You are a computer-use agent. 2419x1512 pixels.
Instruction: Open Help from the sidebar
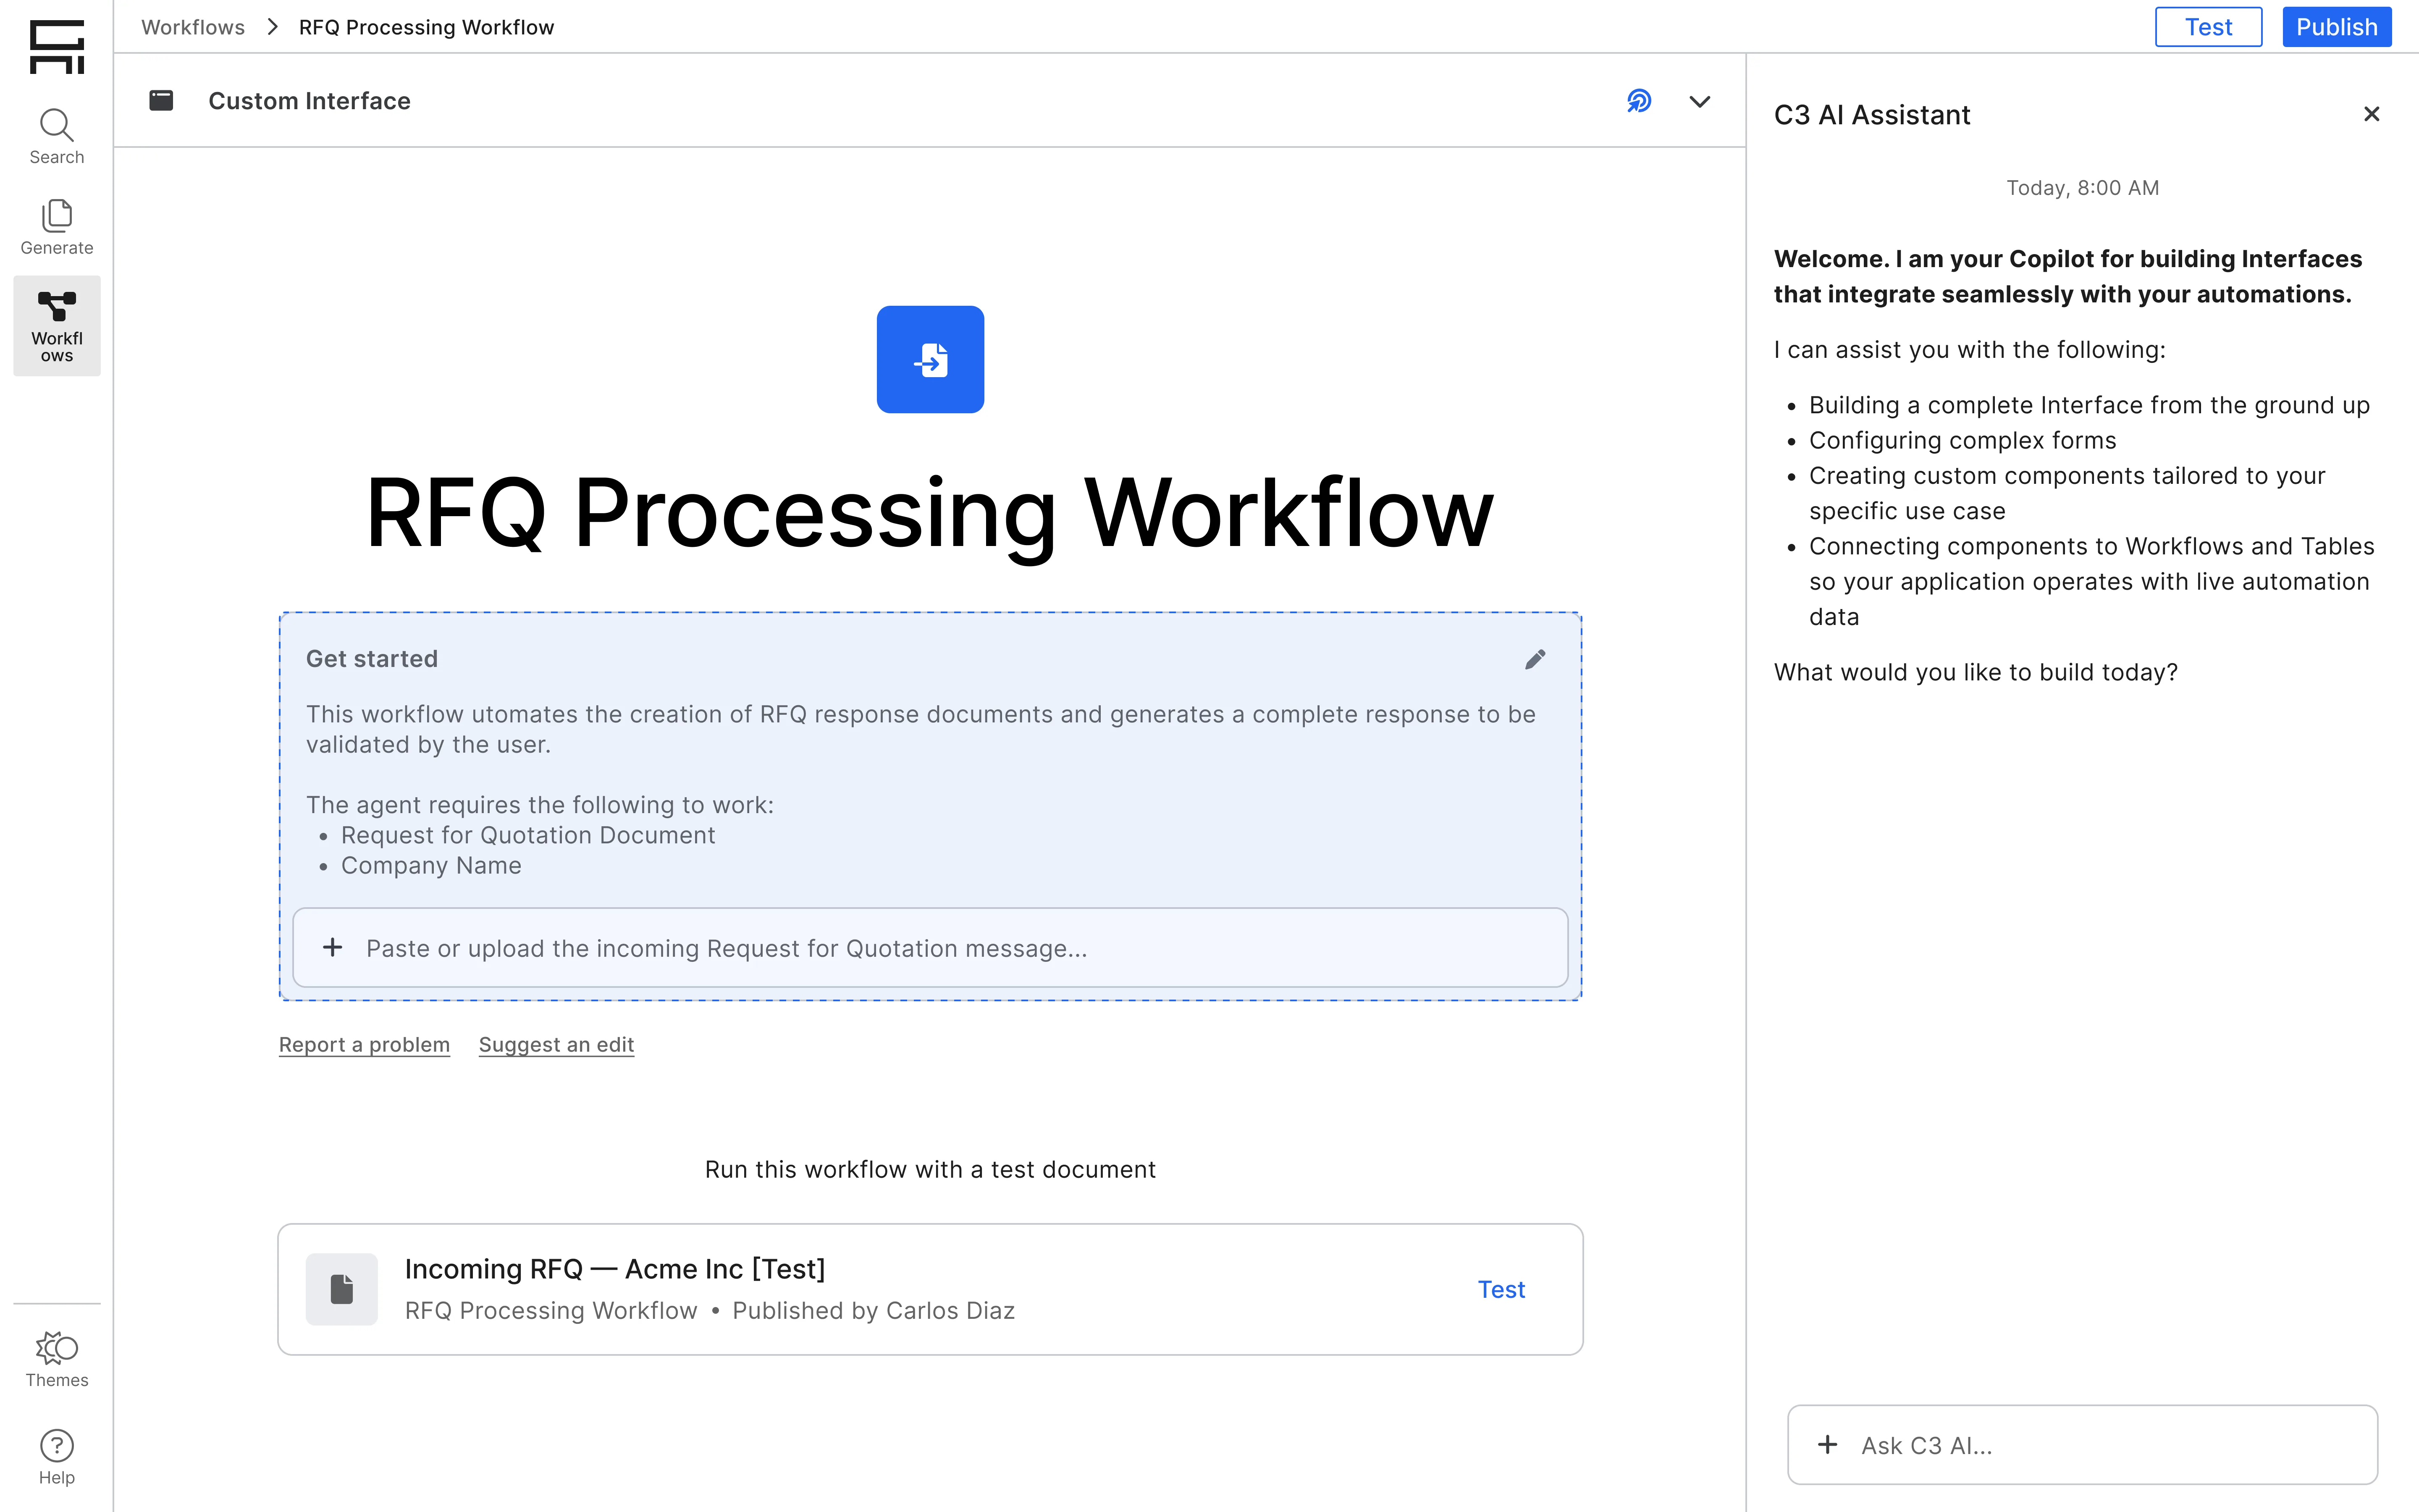pyautogui.click(x=57, y=1457)
